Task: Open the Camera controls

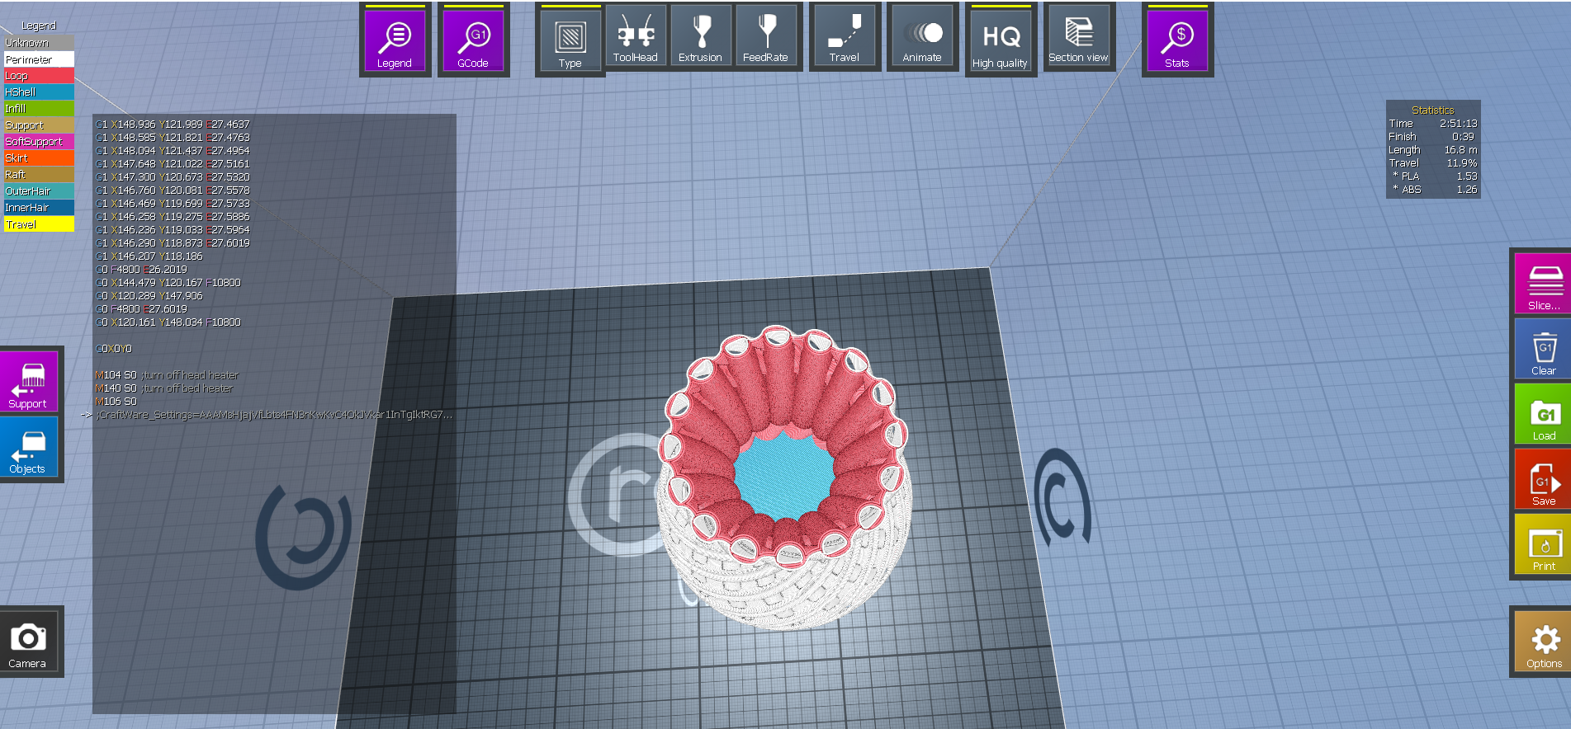Action: click(x=28, y=642)
